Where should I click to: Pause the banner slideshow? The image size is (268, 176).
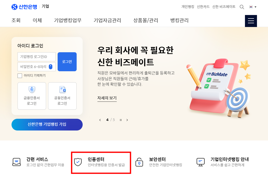121,120
